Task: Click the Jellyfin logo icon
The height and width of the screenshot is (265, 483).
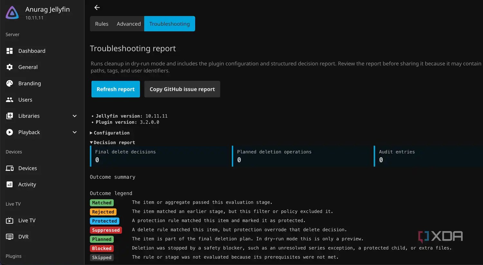Action: pyautogui.click(x=12, y=13)
